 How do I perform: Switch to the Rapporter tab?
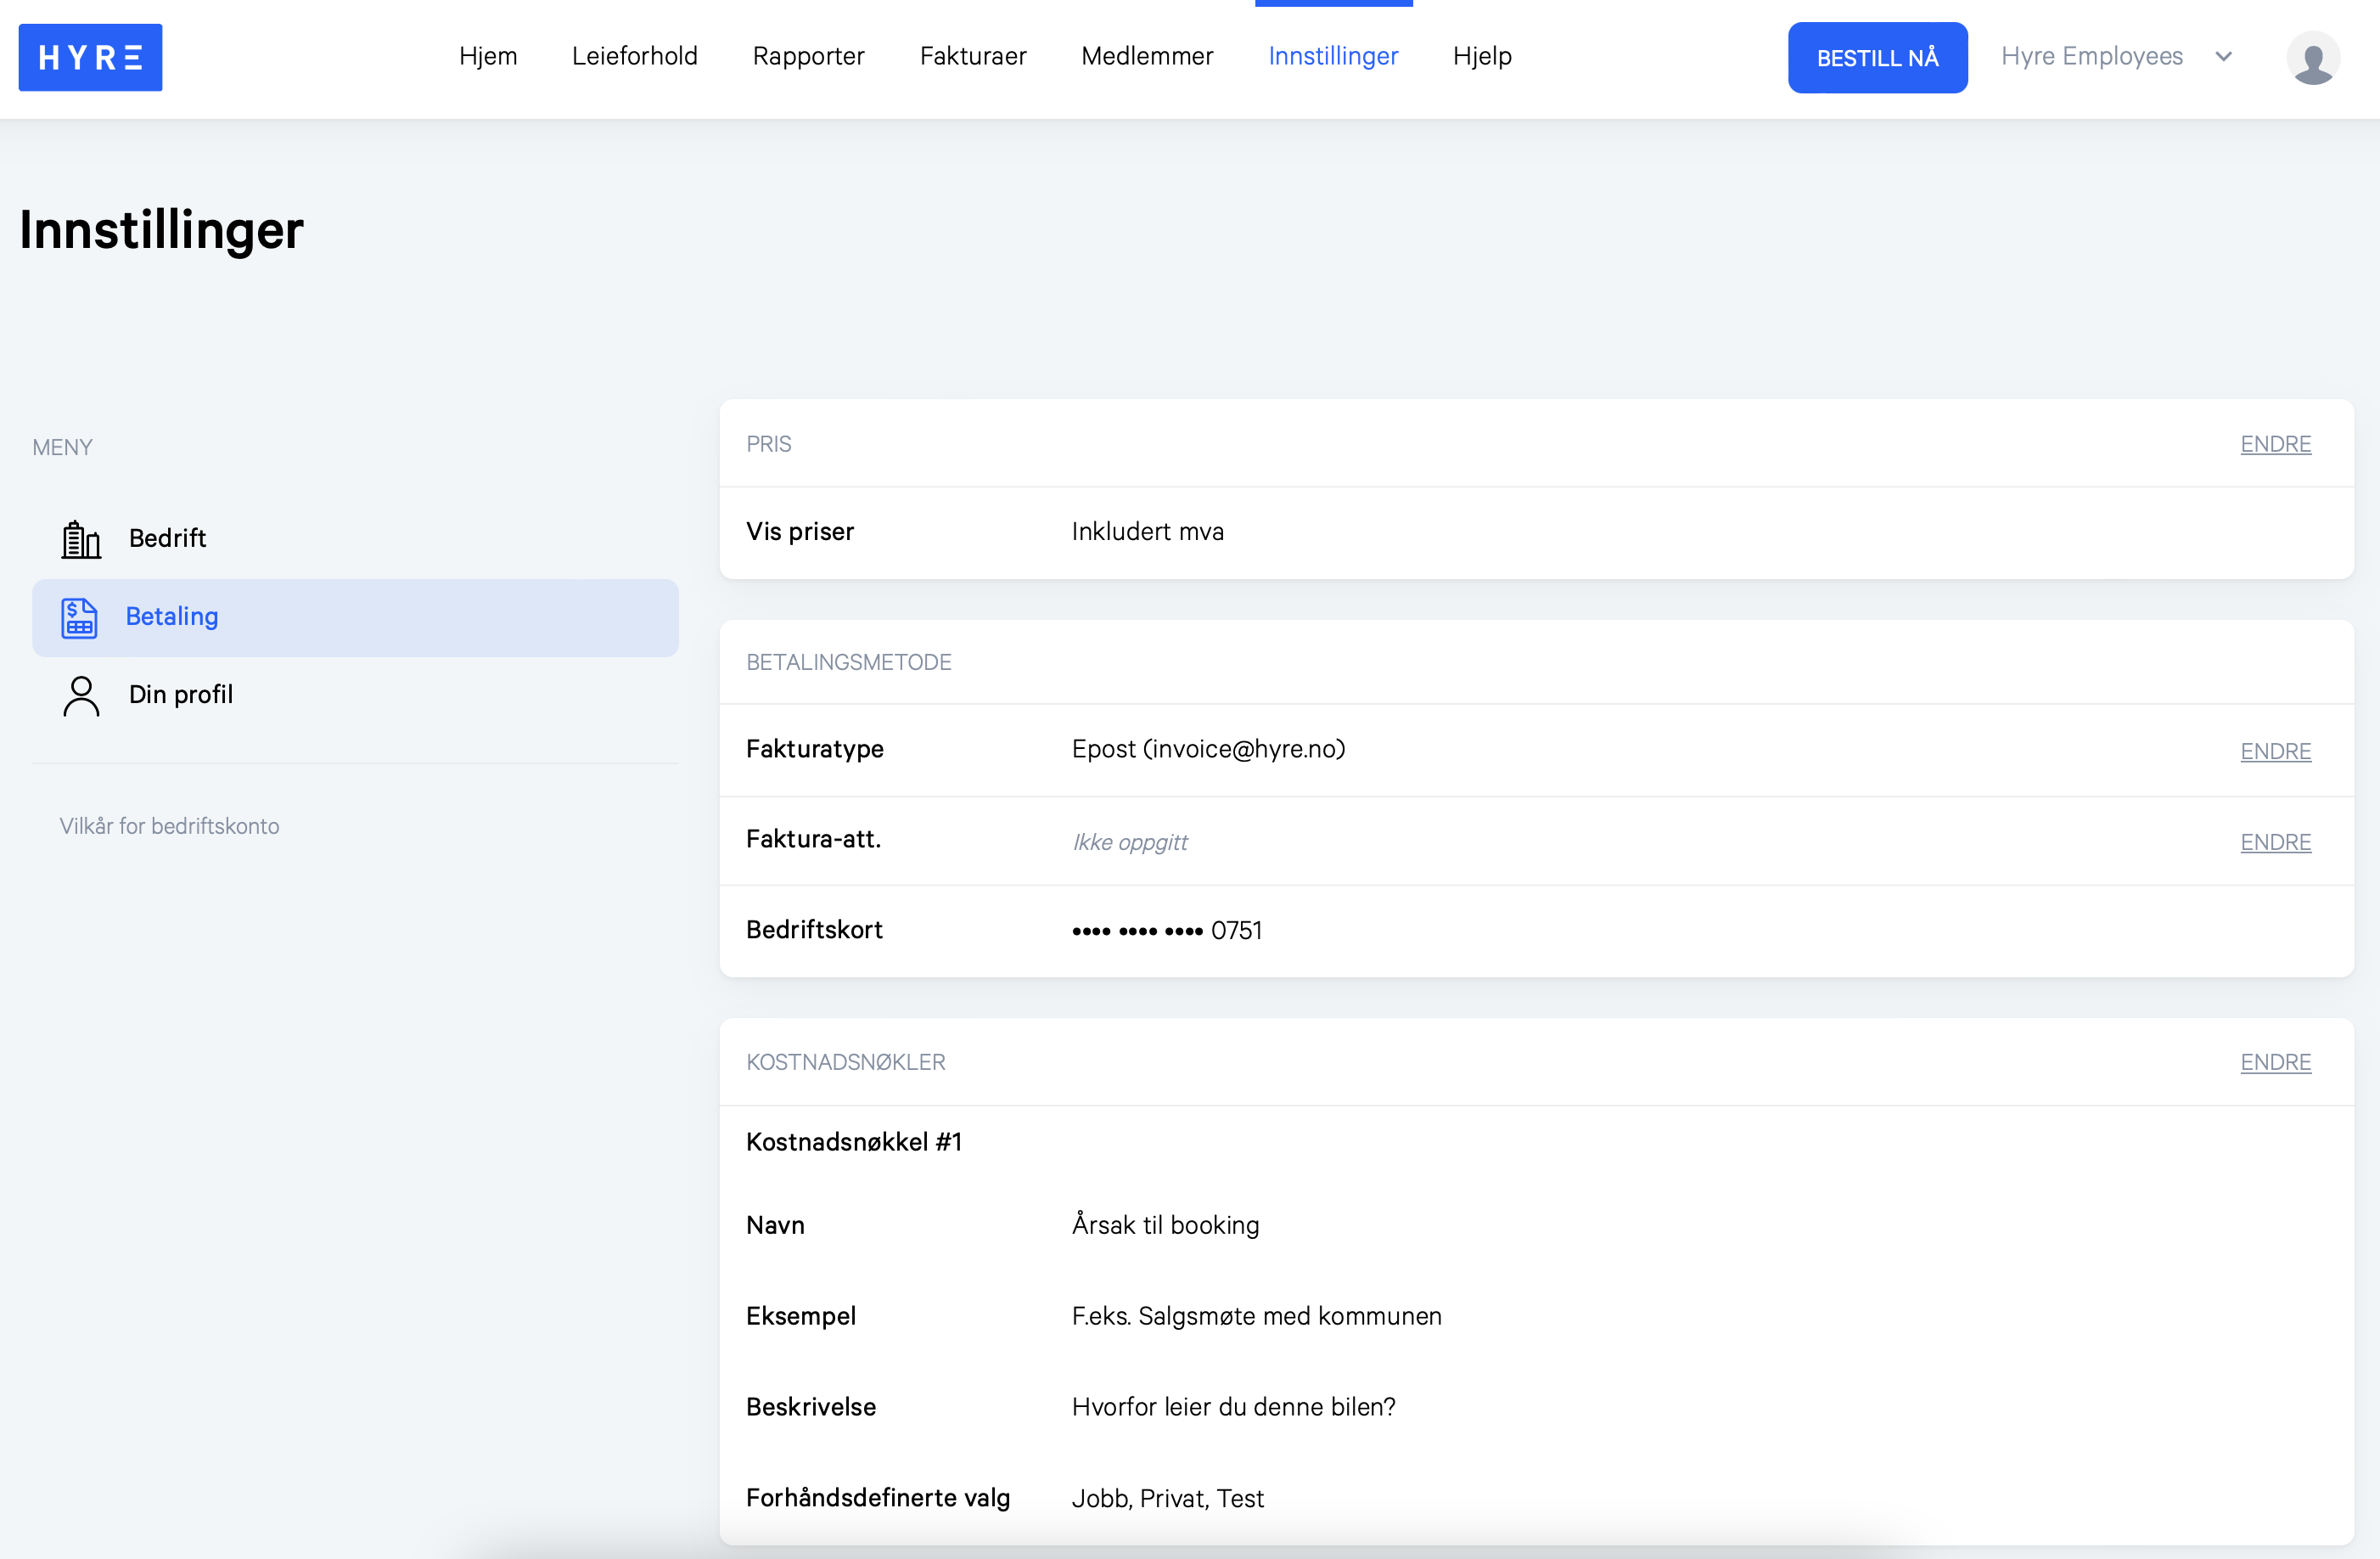(808, 56)
